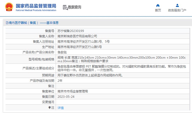Click the 数据查询 label
The image size is (192, 113).
tap(74, 7)
